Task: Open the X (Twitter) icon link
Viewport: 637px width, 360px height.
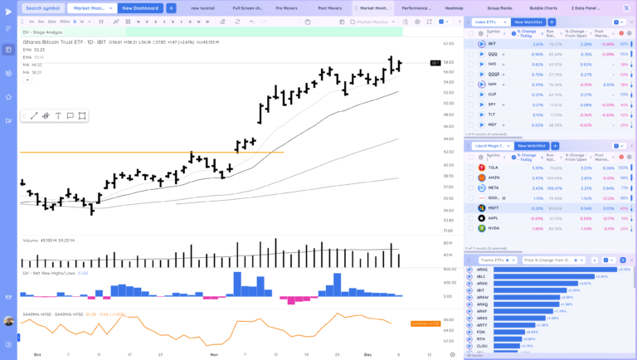Action: (625, 7)
